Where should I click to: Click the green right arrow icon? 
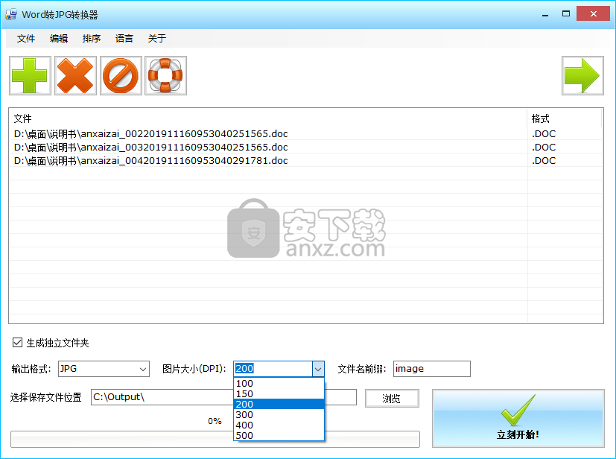click(582, 75)
